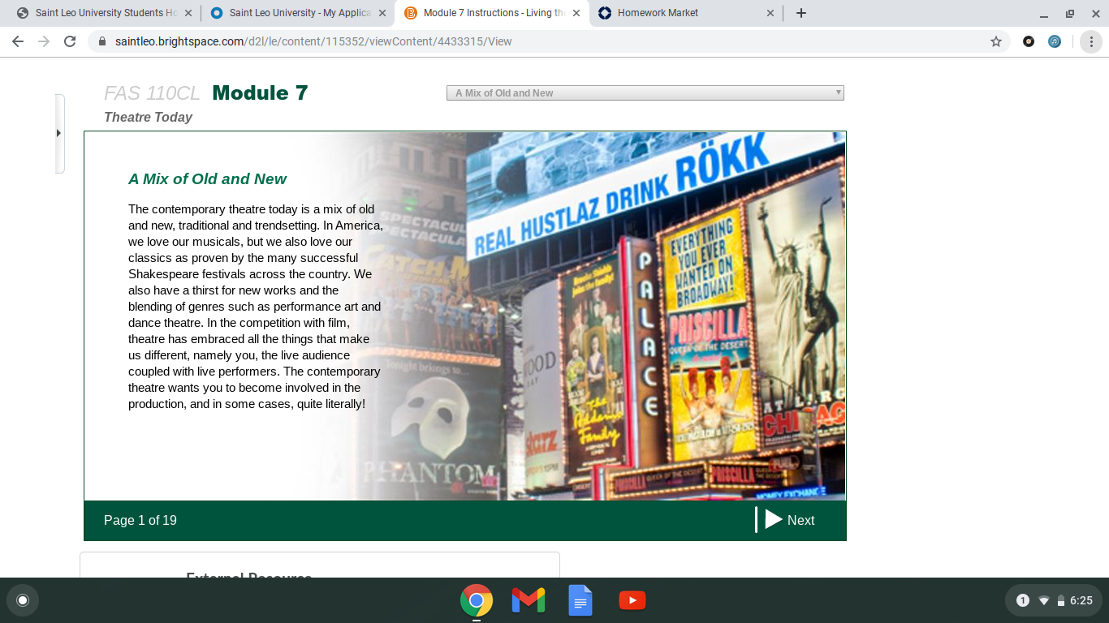The width and height of the screenshot is (1109, 623).
Task: Close the My Applications tab
Action: [x=382, y=13]
